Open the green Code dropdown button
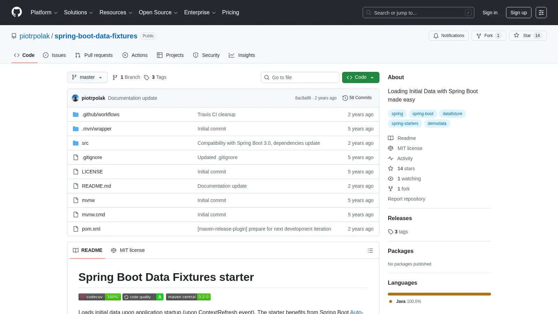Screen dimensions: 558x314 [x=361, y=77]
